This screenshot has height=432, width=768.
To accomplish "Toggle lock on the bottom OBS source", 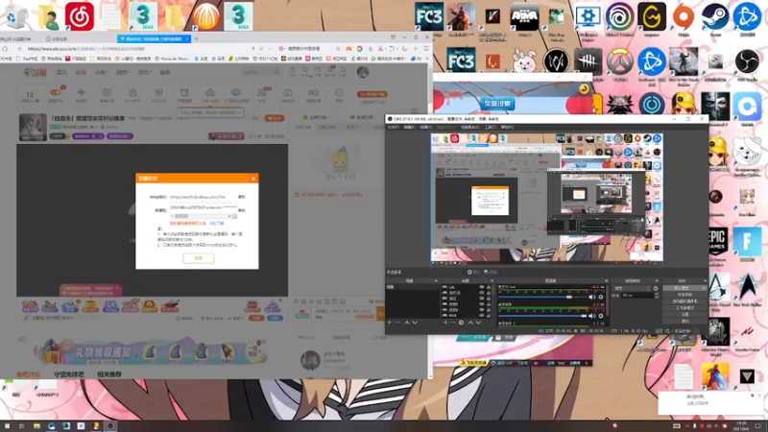I will [x=489, y=316].
